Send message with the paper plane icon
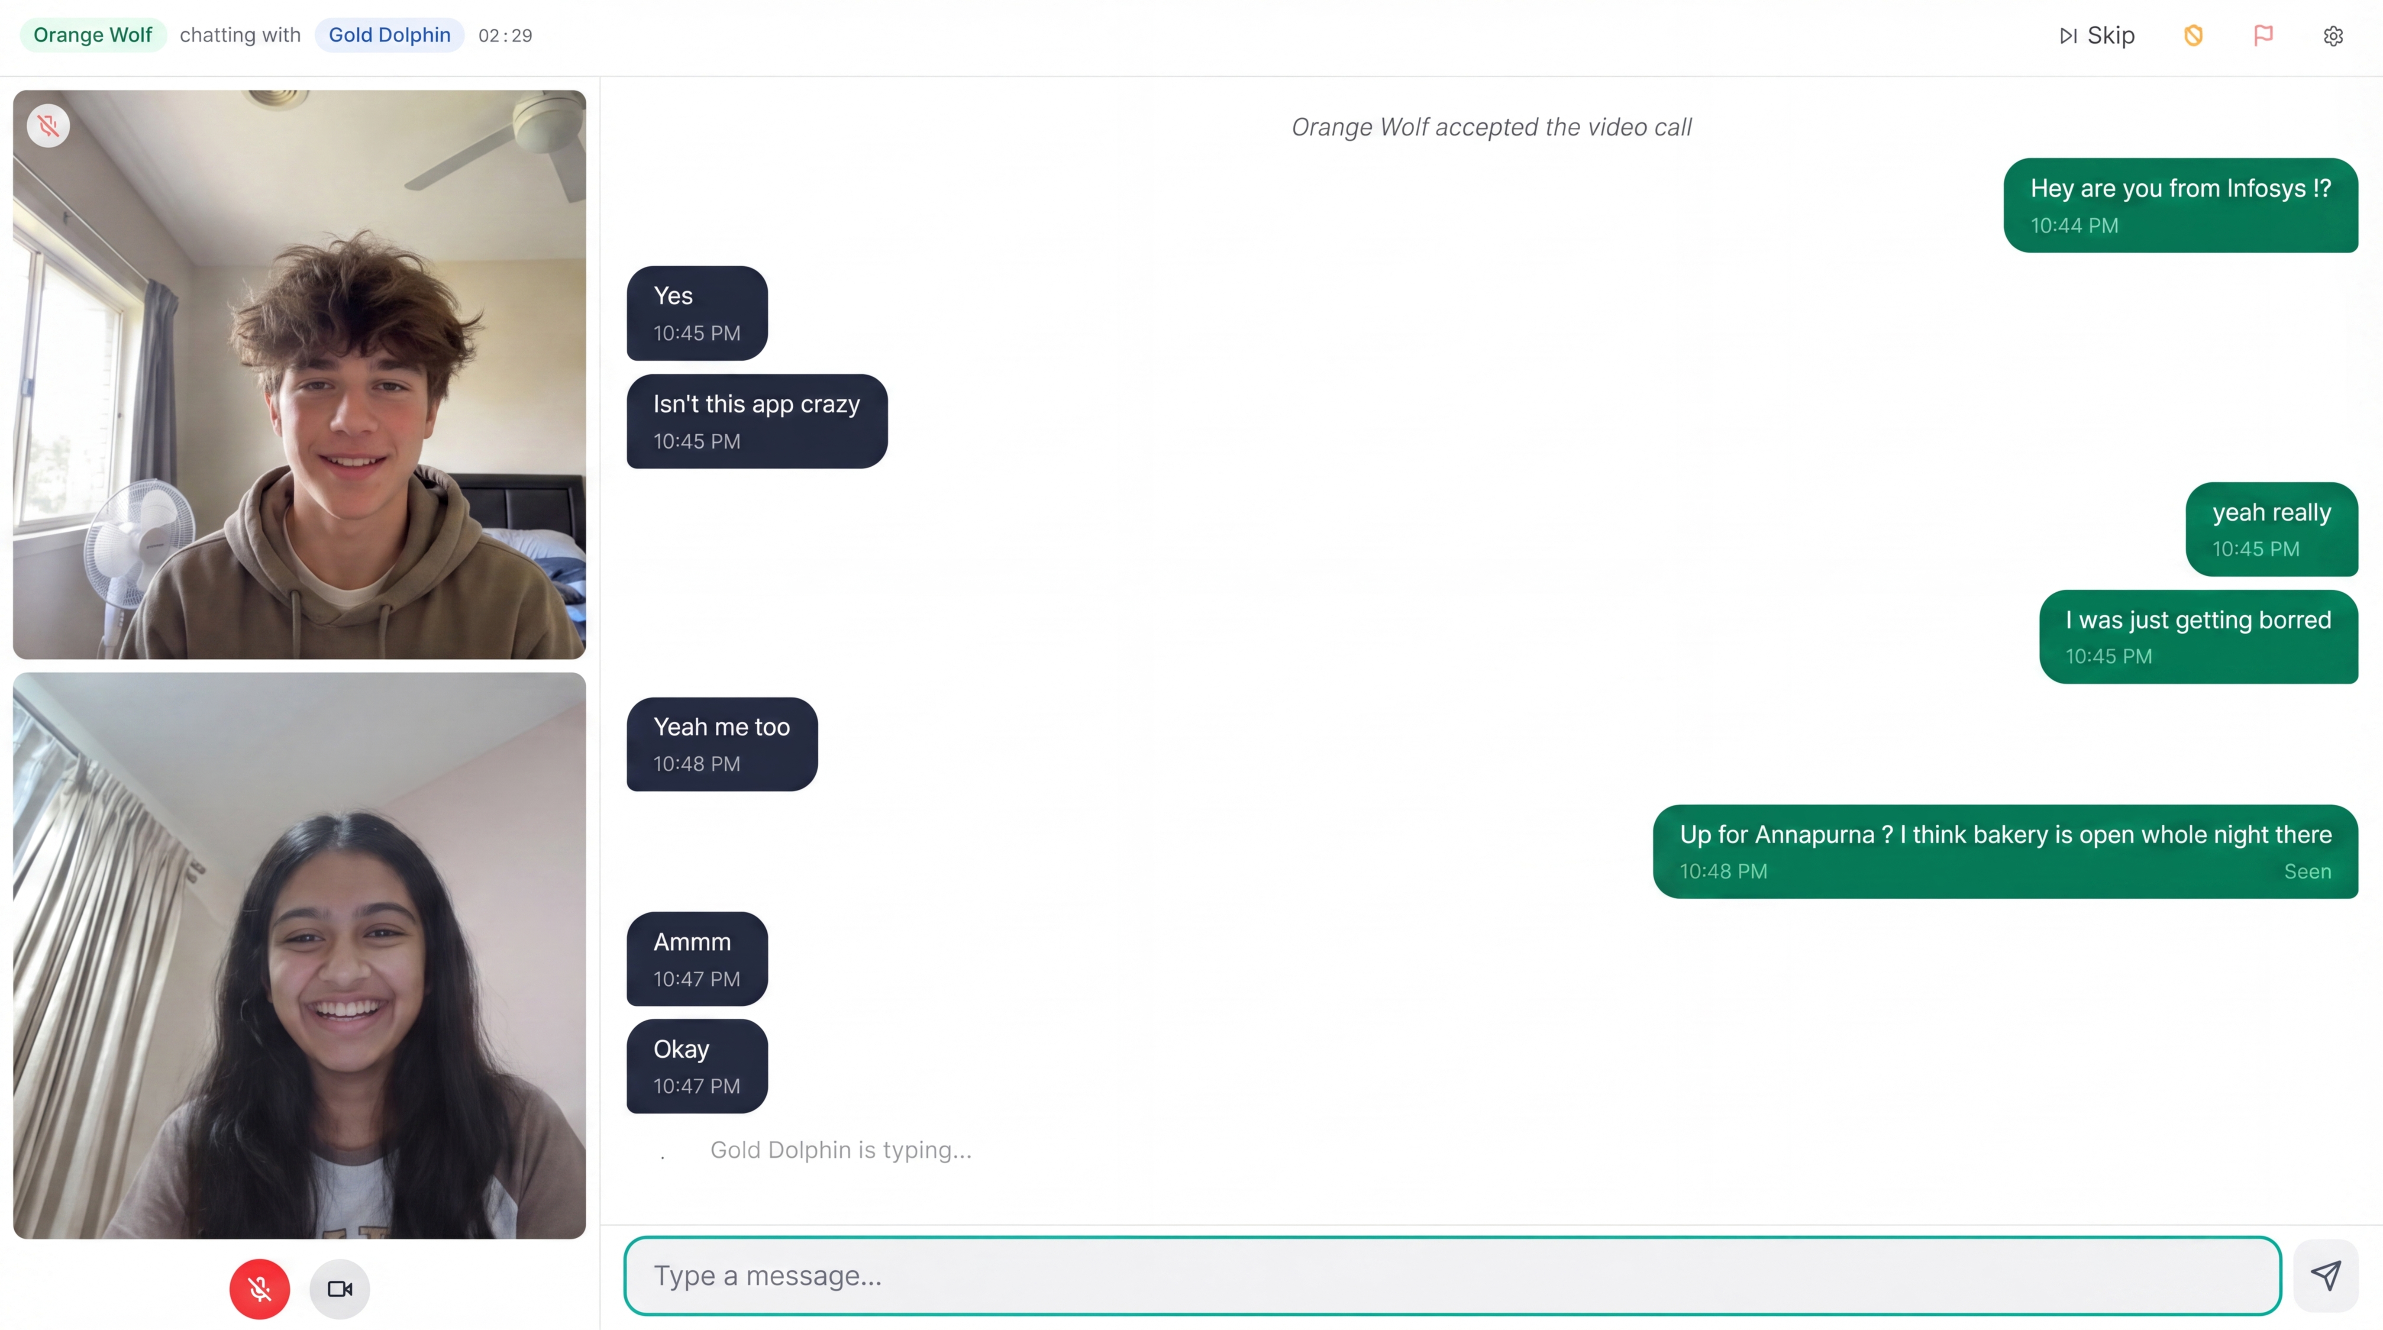 tap(2326, 1275)
